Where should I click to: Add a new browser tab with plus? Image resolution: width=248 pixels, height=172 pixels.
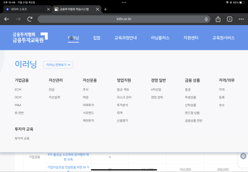click(105, 9)
